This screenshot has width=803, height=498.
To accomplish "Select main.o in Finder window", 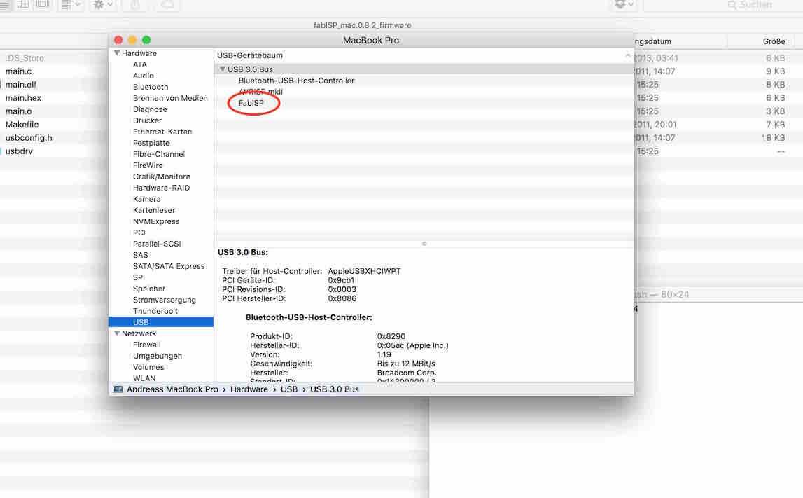I will (x=18, y=111).
